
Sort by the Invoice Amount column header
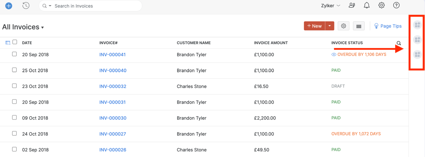(271, 43)
